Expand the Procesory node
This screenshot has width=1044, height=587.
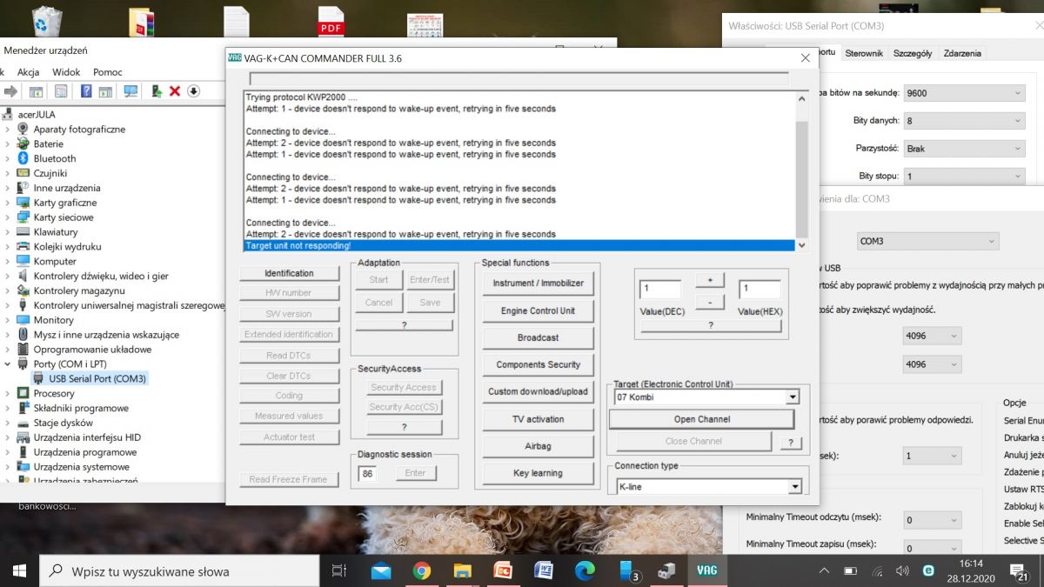pyautogui.click(x=8, y=393)
